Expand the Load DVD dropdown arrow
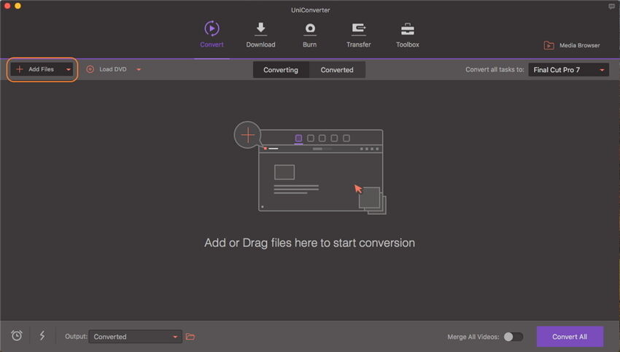Viewport: 620px width, 352px height. coord(139,69)
